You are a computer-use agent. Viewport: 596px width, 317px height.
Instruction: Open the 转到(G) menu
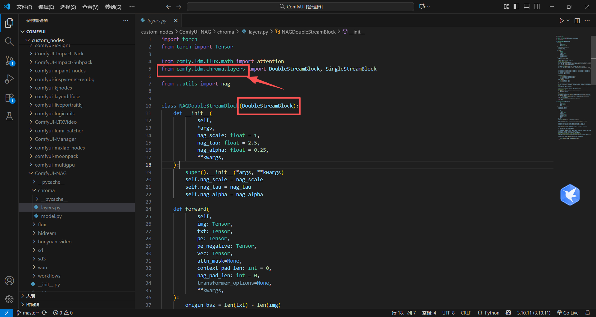[x=113, y=7]
